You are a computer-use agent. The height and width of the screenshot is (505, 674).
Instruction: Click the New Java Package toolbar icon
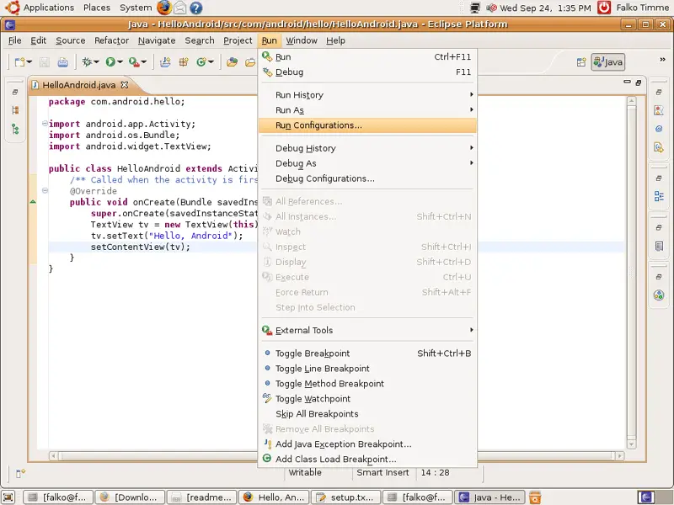click(184, 62)
